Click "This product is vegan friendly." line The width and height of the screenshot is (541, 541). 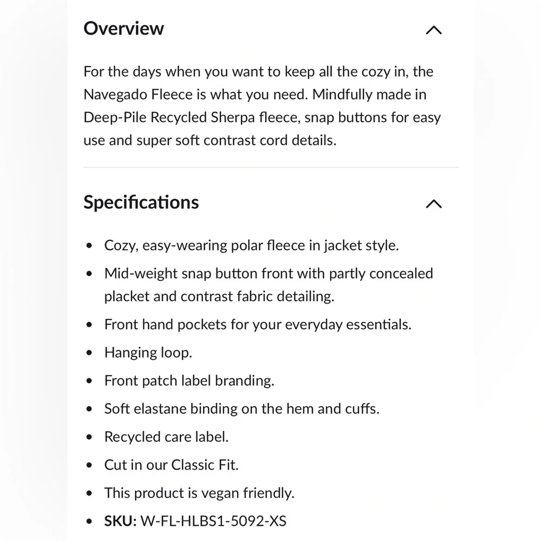click(x=199, y=493)
